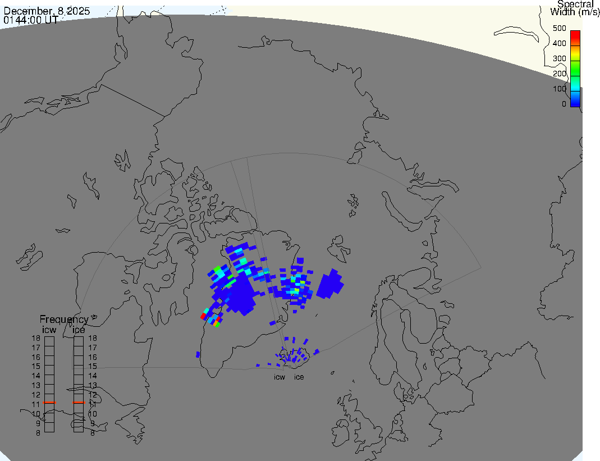
Task: Click the red frequency marker on the ice bar
Action: click(x=79, y=403)
